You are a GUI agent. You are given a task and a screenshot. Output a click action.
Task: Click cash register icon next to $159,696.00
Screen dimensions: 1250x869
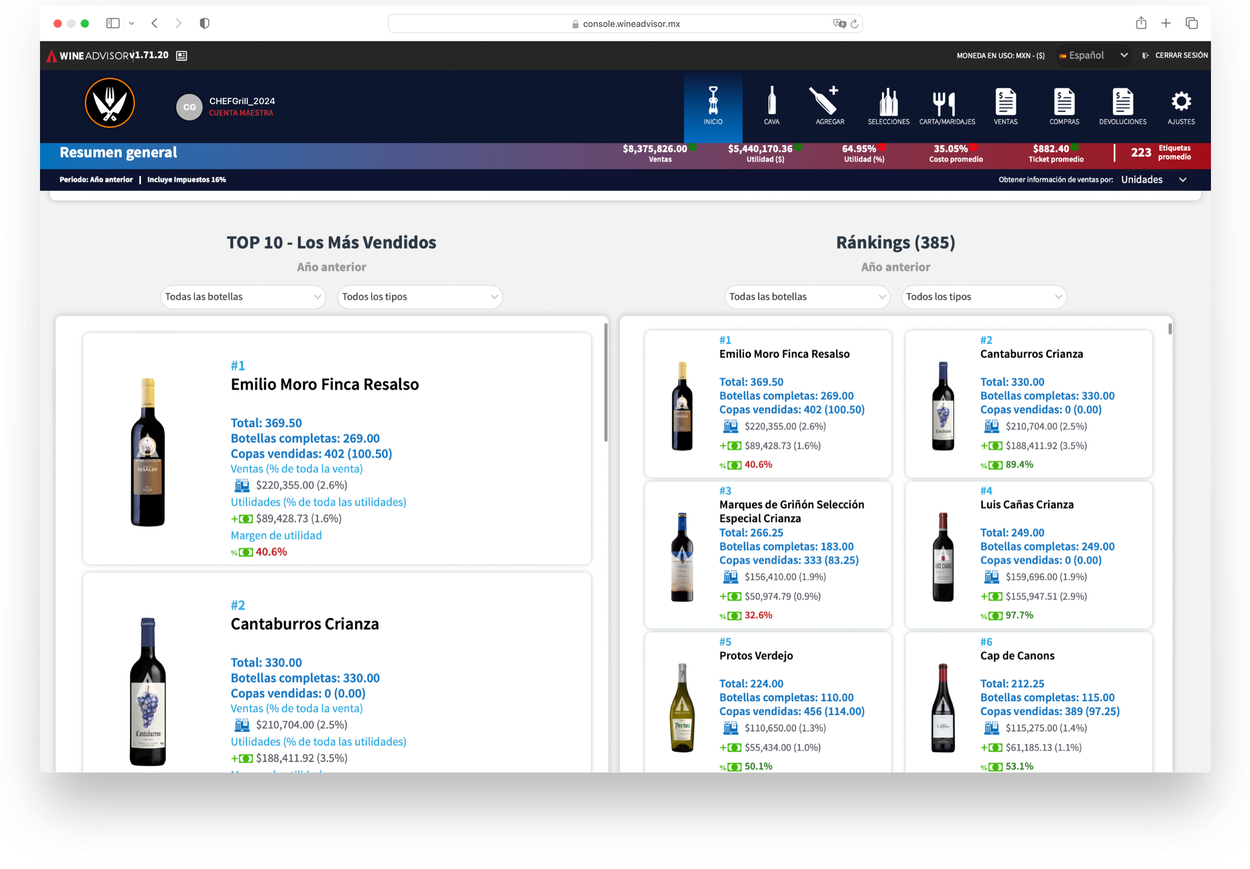(x=991, y=576)
